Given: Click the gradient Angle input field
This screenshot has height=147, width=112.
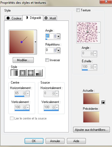Looking at the screenshot, I should (50, 36).
